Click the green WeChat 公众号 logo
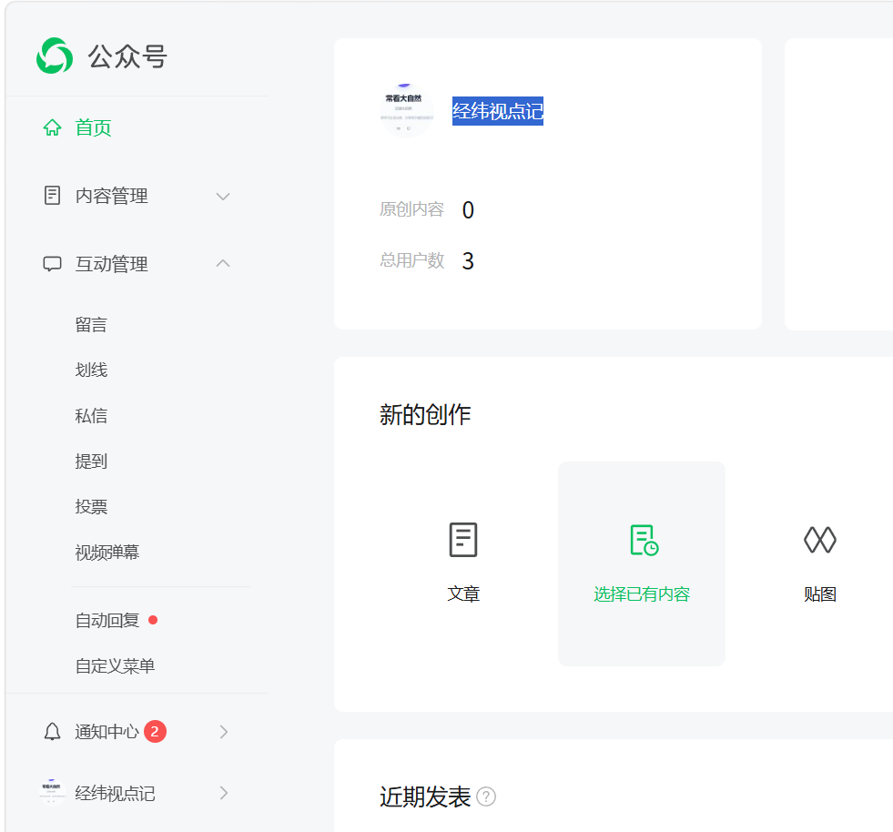Screen dimensions: 893x832 point(55,56)
